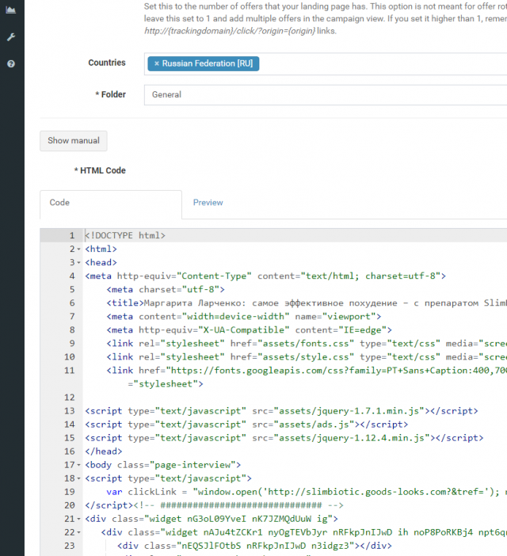
Task: Switch to the Preview tab
Action: coord(208,203)
